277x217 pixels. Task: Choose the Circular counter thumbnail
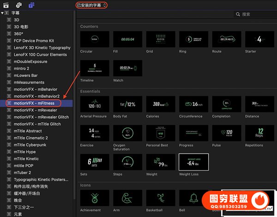click(95, 39)
